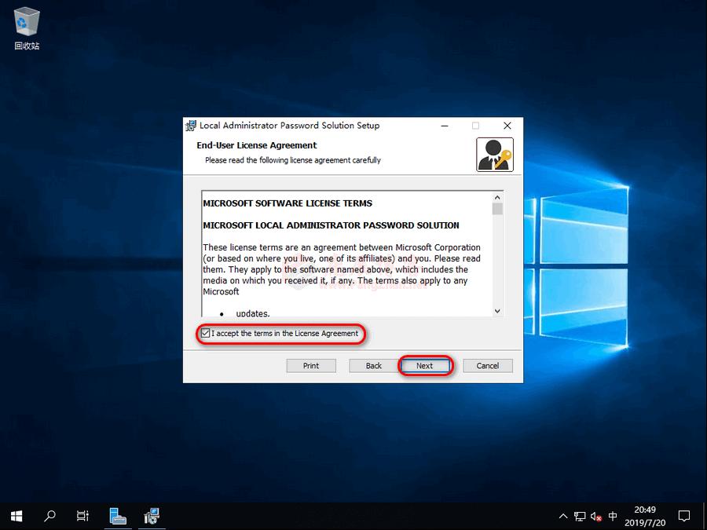
Task: Cancel the LAPS installation
Action: [487, 365]
